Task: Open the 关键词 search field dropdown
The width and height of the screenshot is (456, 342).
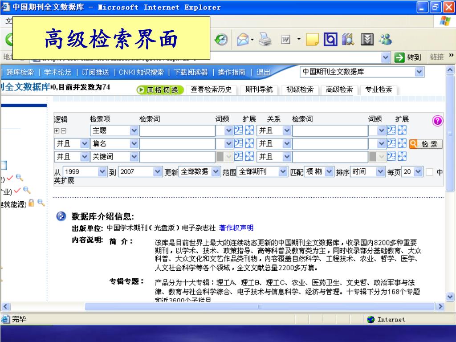Action: coord(134,157)
